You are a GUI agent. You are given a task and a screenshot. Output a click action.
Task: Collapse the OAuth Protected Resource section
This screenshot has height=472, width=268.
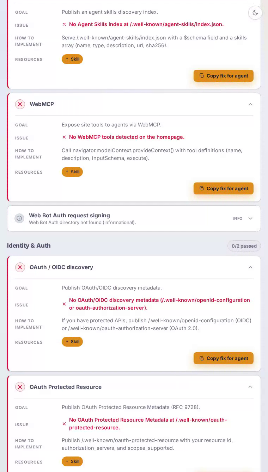click(250, 387)
